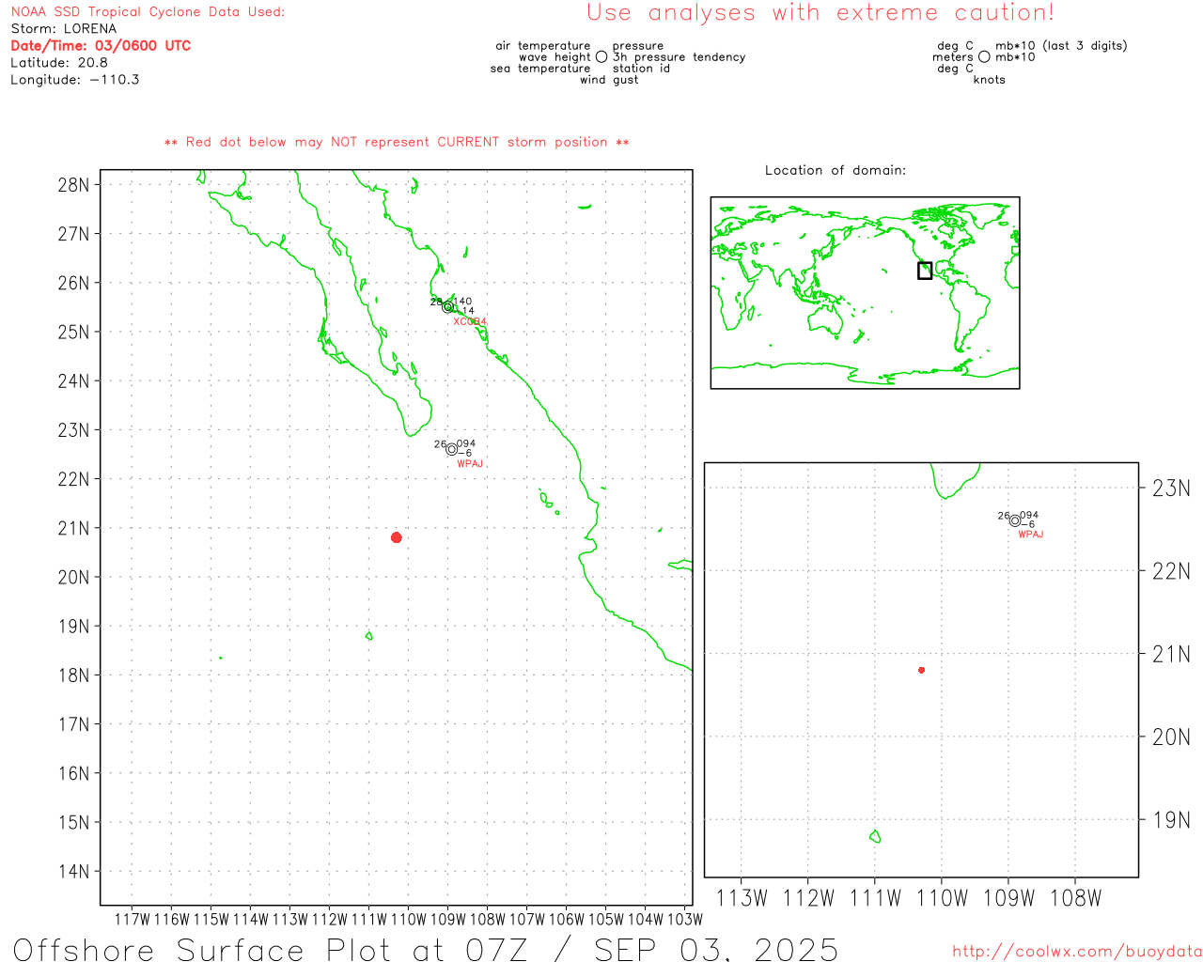The height and width of the screenshot is (962, 1203).
Task: Click 'Location of domain:' label
Action: pyautogui.click(x=836, y=170)
